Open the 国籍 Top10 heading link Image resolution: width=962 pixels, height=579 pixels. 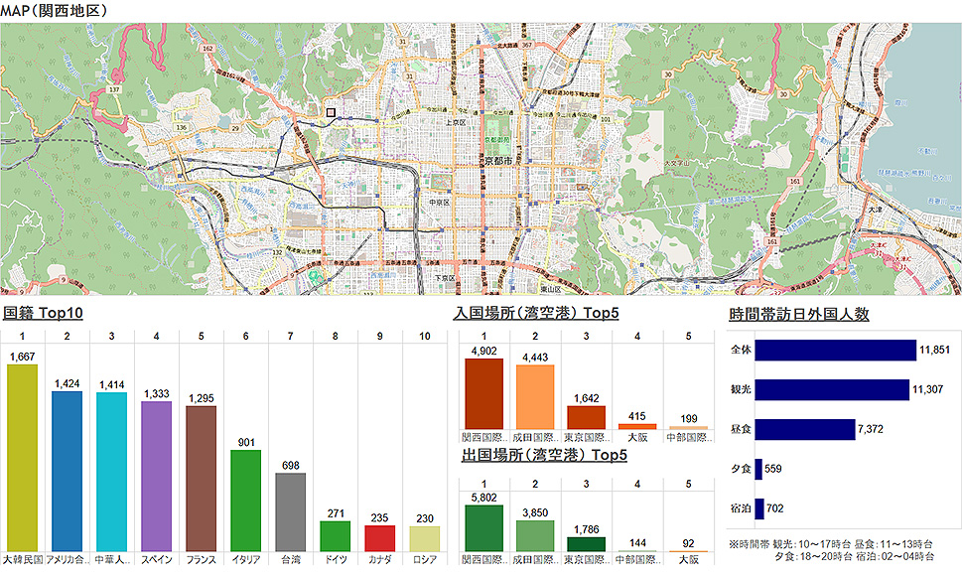point(43,314)
